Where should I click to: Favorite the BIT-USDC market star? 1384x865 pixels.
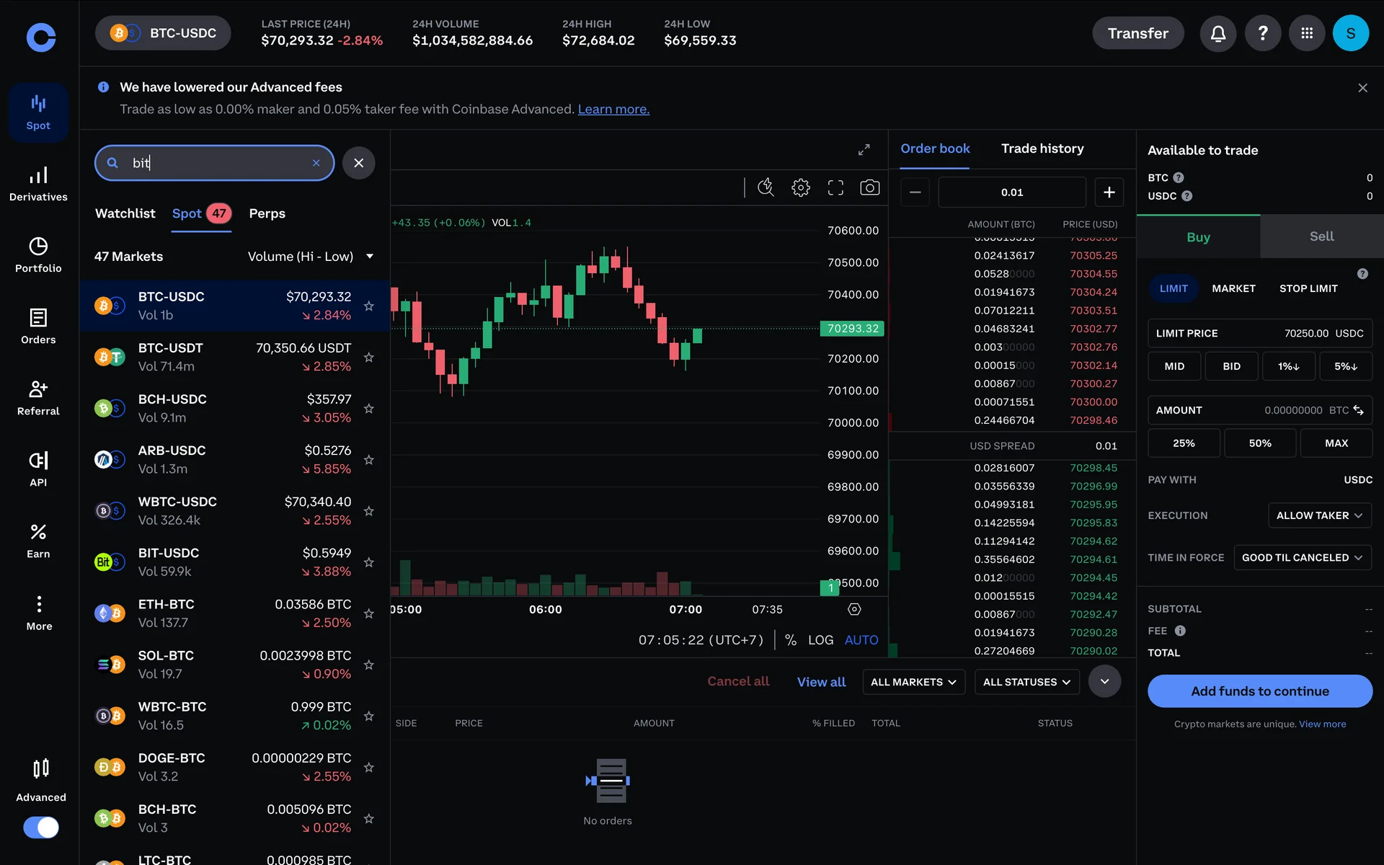(369, 562)
